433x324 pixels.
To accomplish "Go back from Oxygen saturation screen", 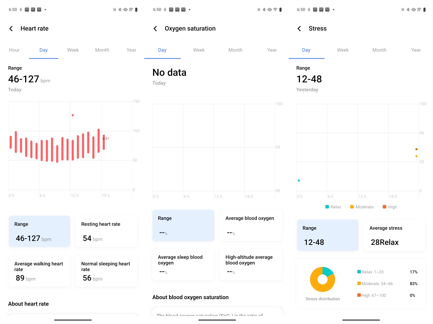I will (155, 29).
